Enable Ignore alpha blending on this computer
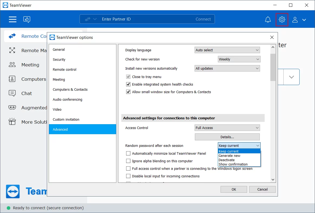315x213 pixels. coord(128,161)
